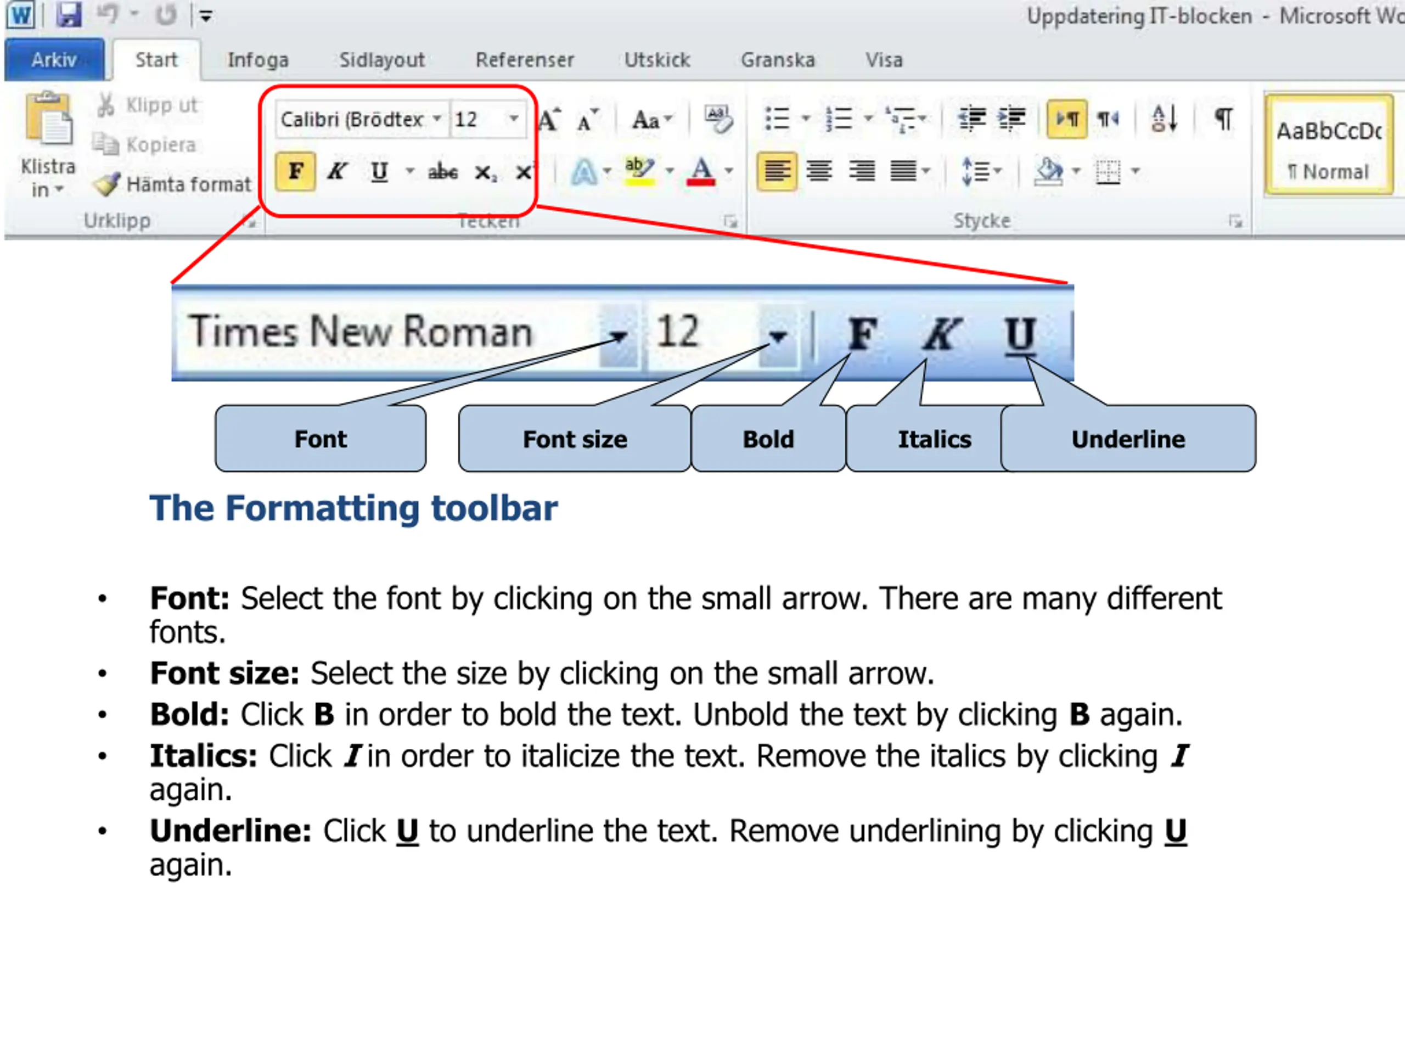This screenshot has height=1054, width=1405.
Task: Click the Word application icon in title bar
Action: click(20, 15)
